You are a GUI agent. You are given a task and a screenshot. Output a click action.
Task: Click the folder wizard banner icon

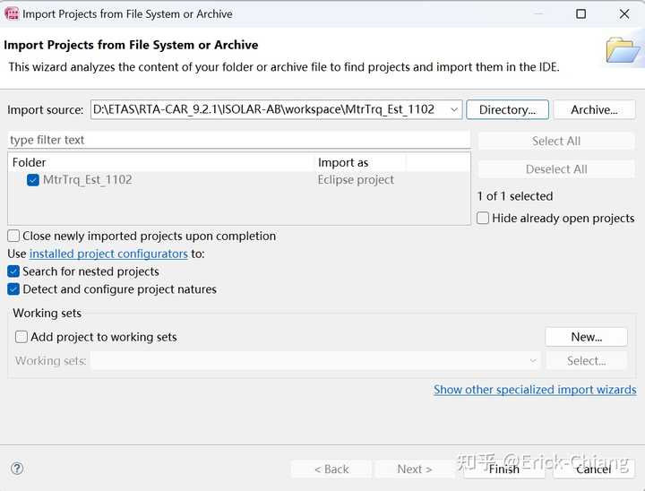pyautogui.click(x=623, y=50)
